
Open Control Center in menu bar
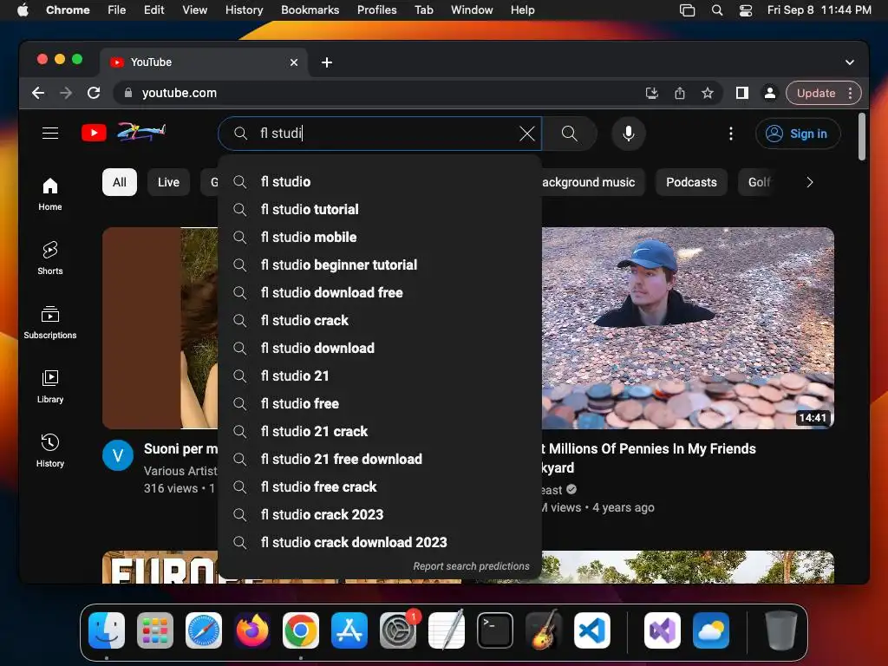746,10
